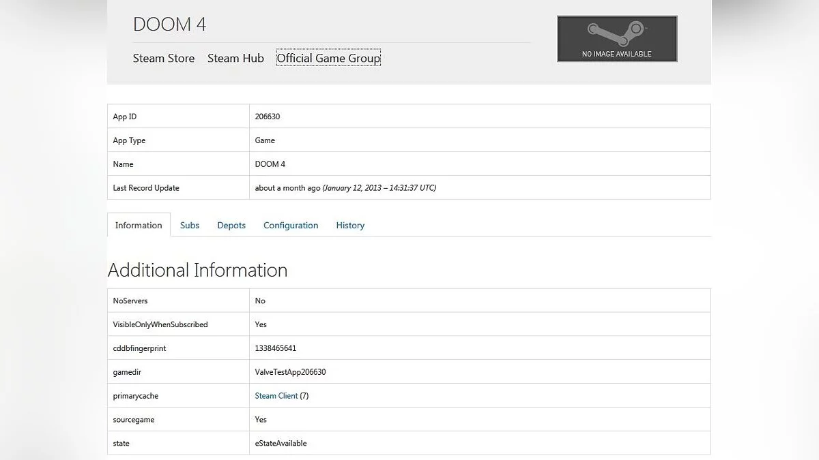The image size is (819, 460).
Task: Select the App ID value 206630
Action: 268,117
